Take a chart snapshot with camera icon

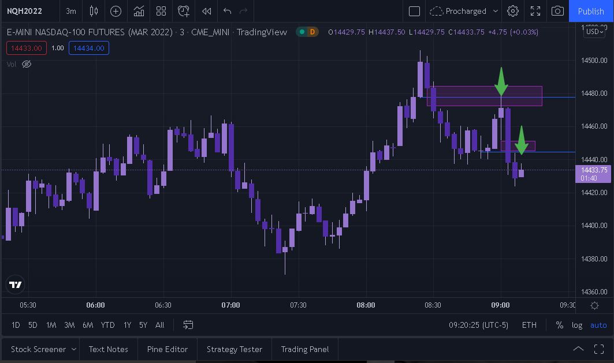[x=557, y=11]
